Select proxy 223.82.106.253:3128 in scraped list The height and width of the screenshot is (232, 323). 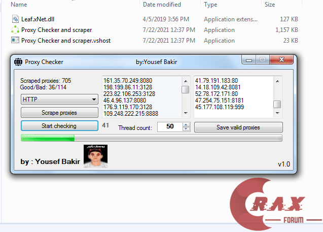[129, 94]
